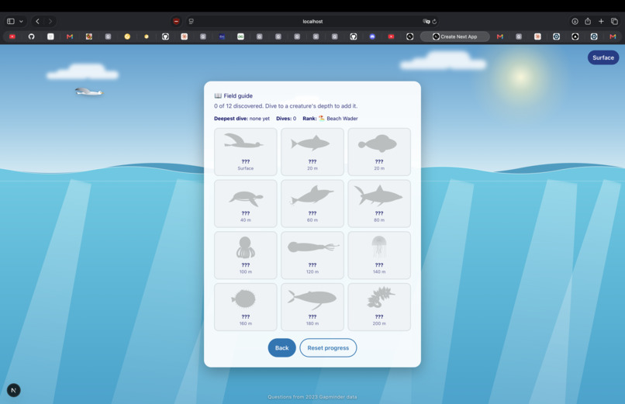This screenshot has height=404, width=625.
Task: Click the Back button in Field guide
Action: coord(281,348)
